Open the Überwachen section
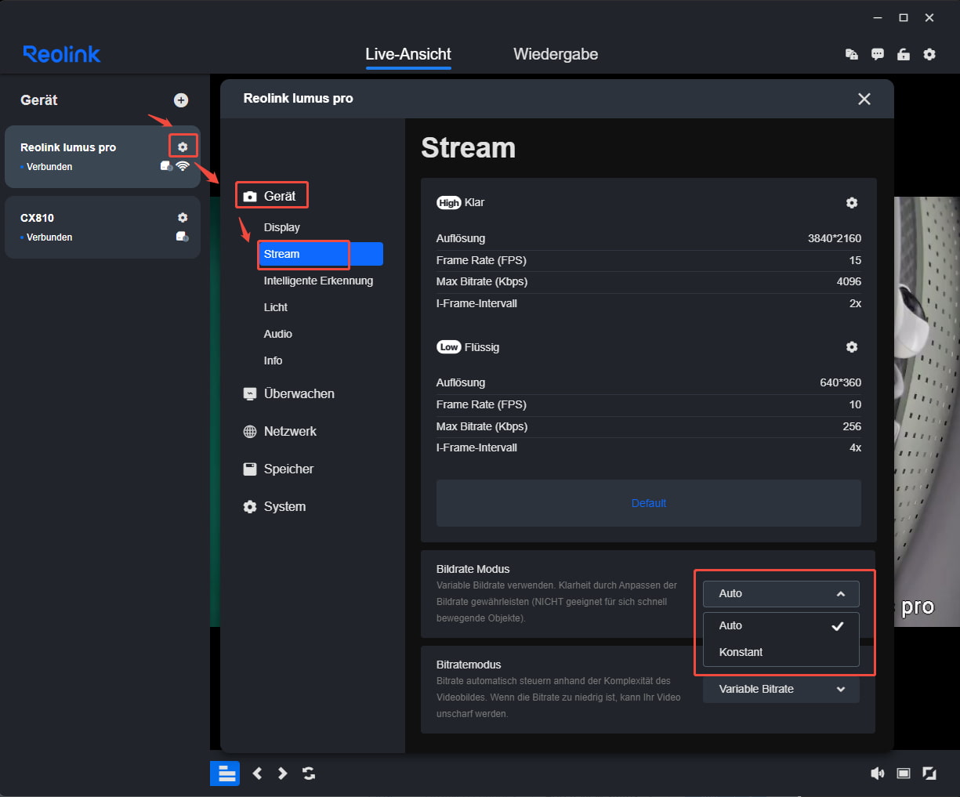 pos(289,393)
